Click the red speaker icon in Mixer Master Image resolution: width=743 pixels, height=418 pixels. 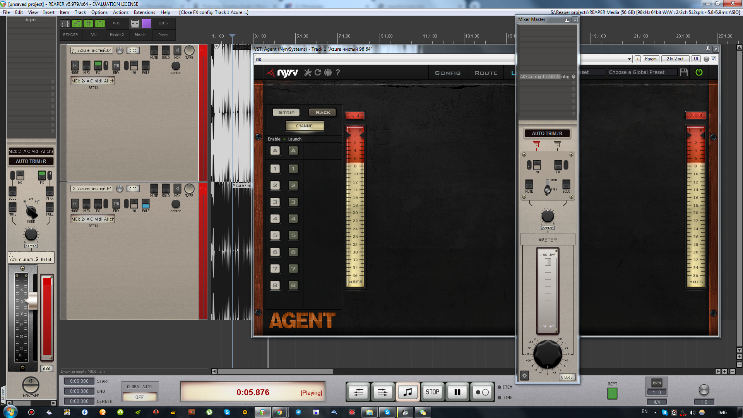pos(536,145)
